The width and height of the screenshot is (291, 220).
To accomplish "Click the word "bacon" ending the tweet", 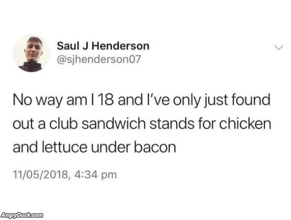I will point(155,147).
